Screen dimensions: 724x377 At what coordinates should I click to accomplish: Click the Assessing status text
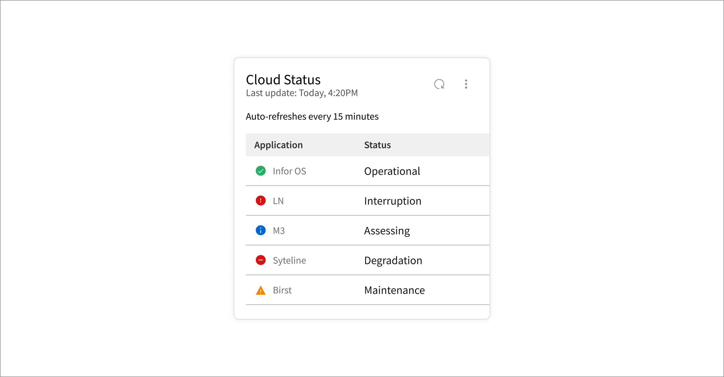pos(387,231)
